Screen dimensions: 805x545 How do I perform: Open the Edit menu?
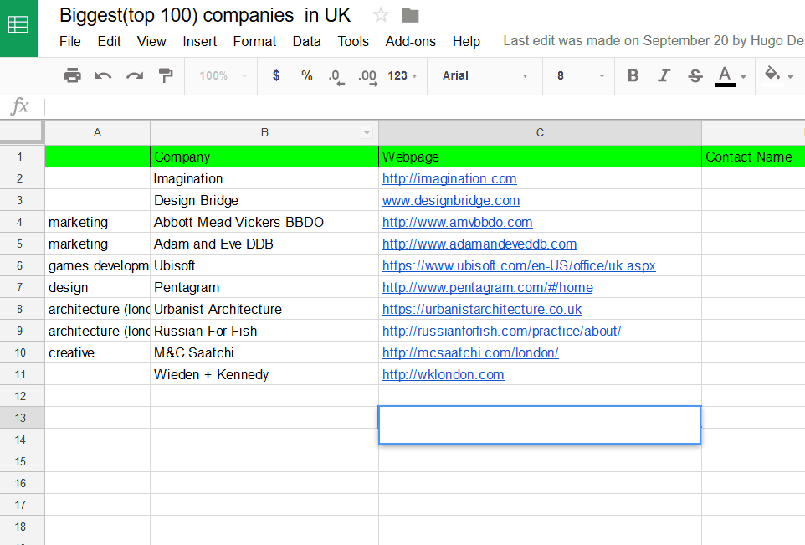109,41
